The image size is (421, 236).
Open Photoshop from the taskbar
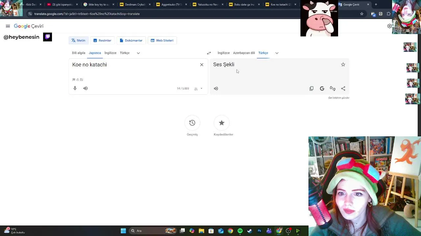pyautogui.click(x=259, y=231)
